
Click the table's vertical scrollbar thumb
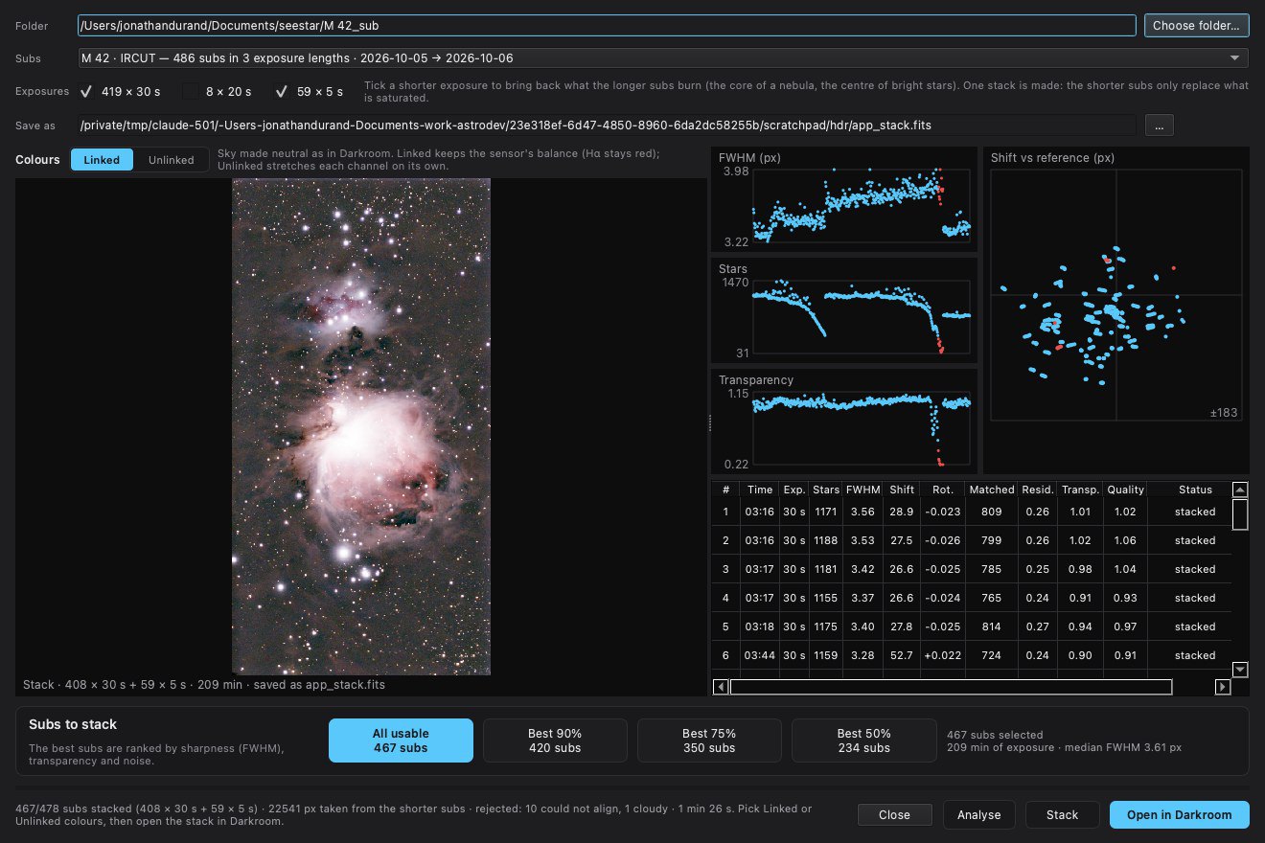(x=1240, y=514)
